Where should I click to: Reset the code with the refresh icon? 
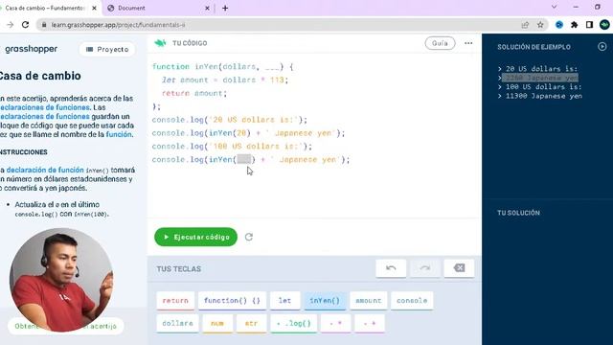[249, 237]
